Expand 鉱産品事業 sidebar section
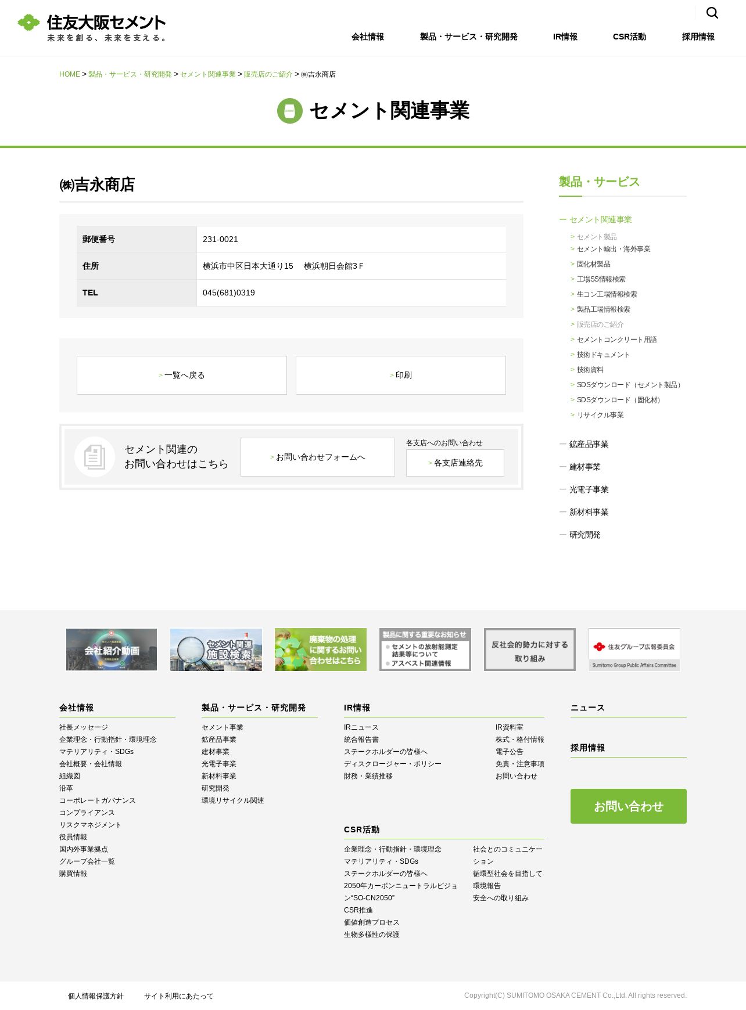Image resolution: width=746 pixels, height=1010 pixels. click(584, 444)
